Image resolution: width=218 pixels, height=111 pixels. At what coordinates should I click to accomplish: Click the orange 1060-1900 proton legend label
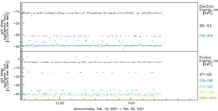coord(208,98)
